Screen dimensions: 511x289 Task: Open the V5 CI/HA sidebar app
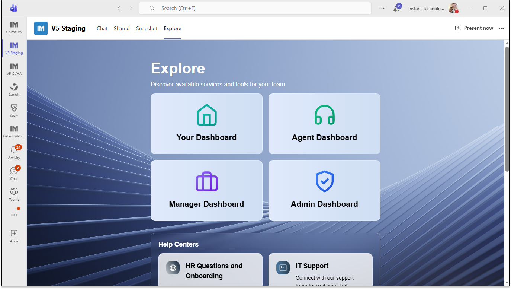pos(14,69)
